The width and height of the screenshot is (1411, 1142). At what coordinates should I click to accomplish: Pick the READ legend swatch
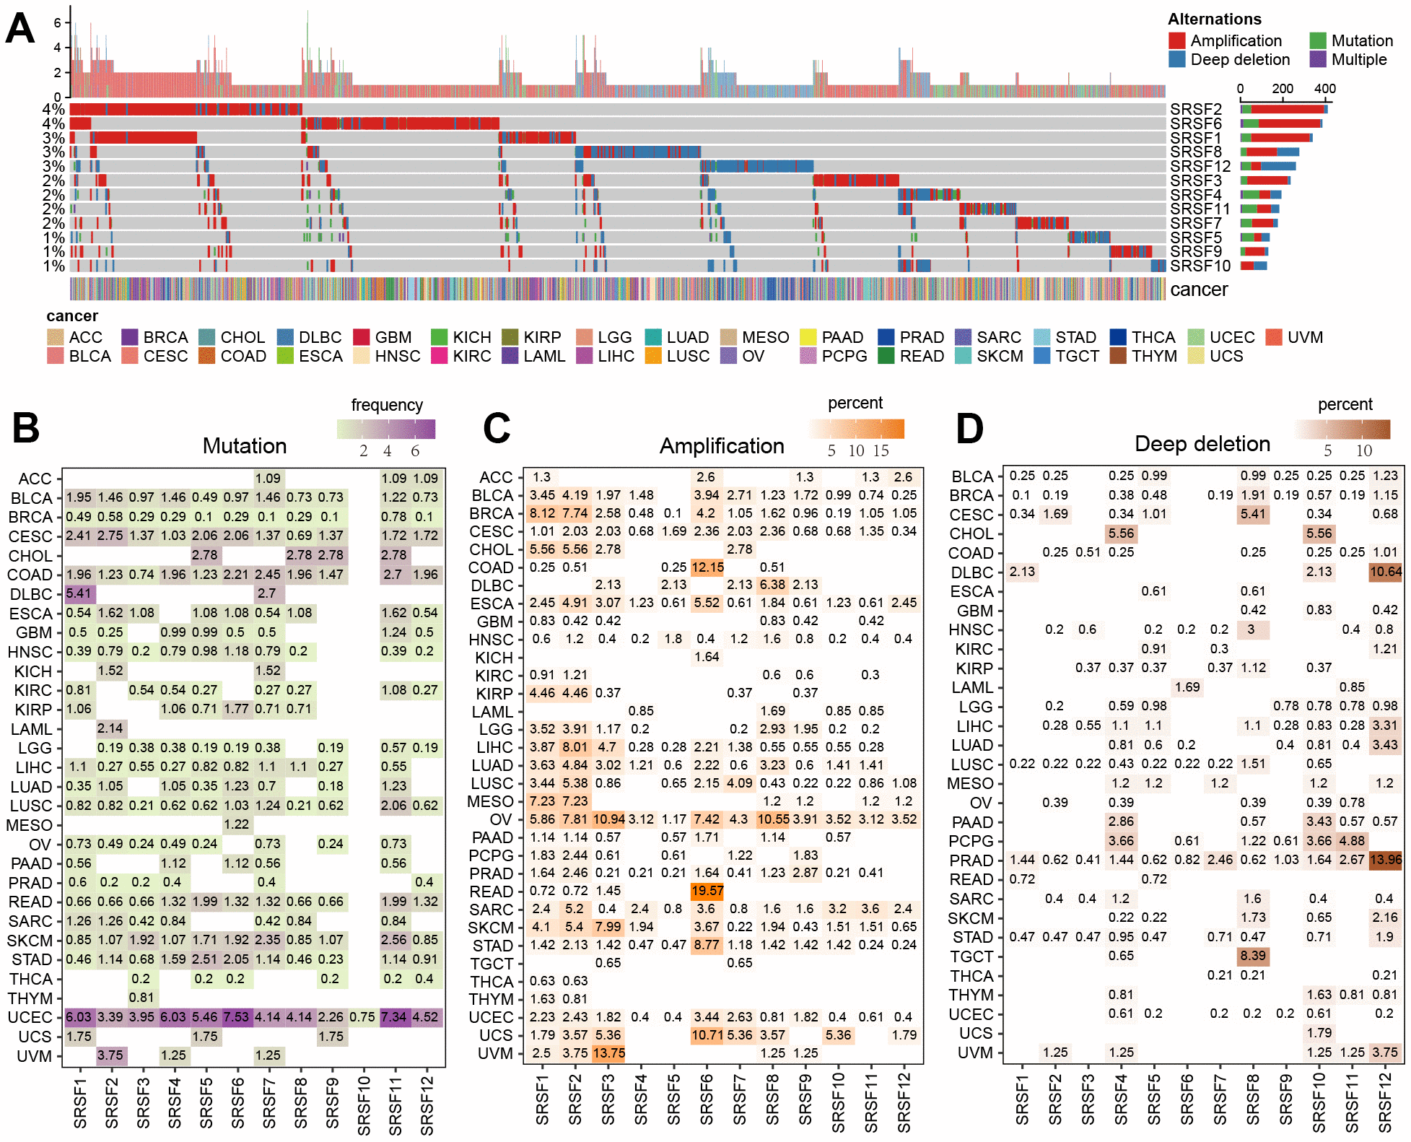[886, 356]
